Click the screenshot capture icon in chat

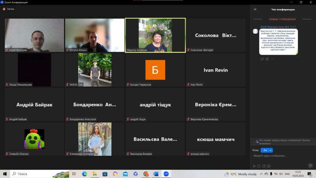[x=259, y=166]
